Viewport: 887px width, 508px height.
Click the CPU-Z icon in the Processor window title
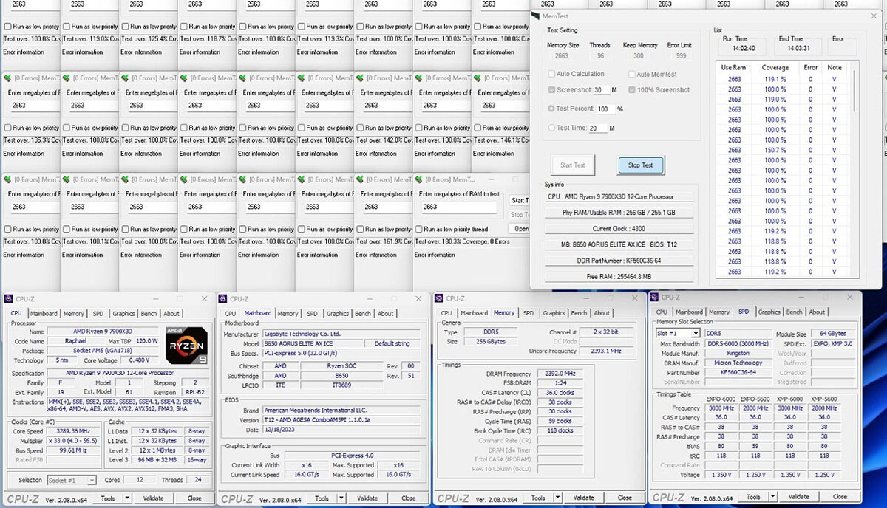[x=8, y=299]
